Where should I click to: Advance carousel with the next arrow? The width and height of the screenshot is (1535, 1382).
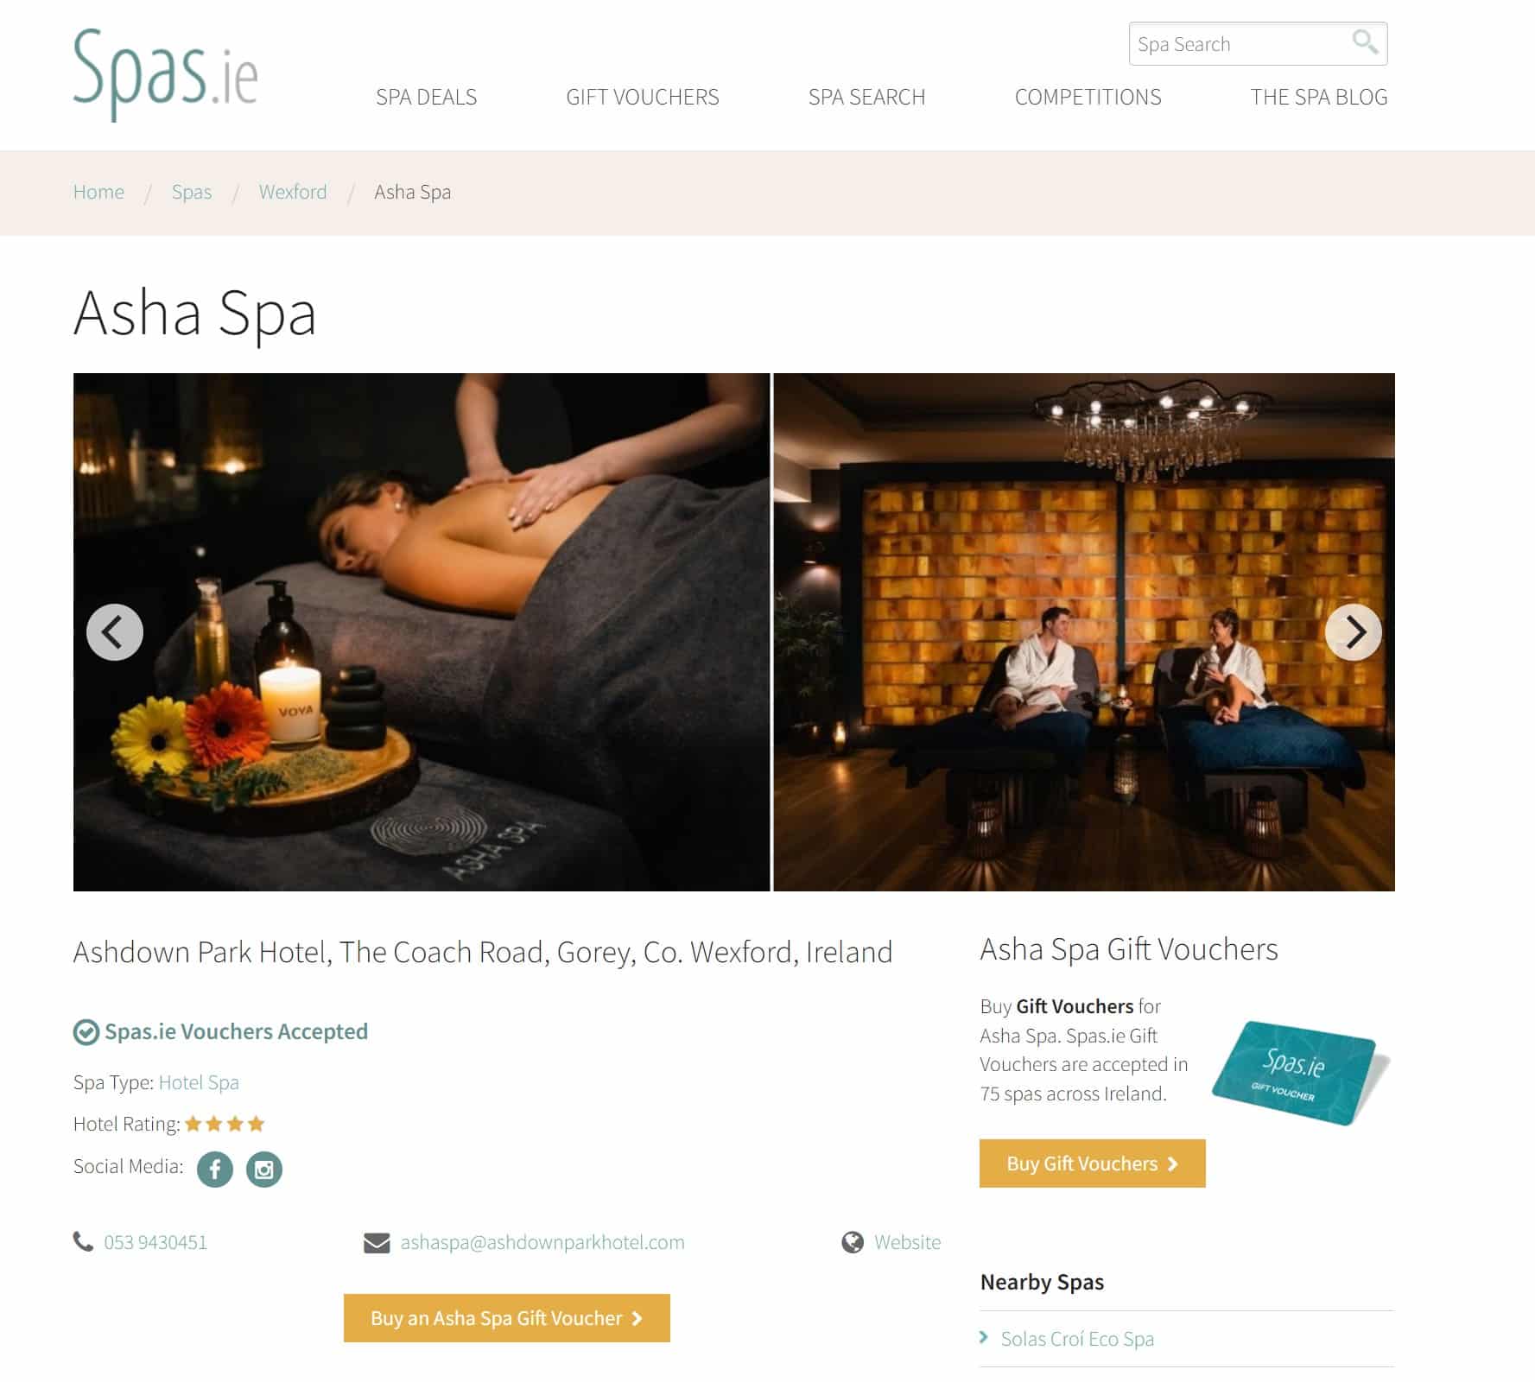click(x=1354, y=632)
